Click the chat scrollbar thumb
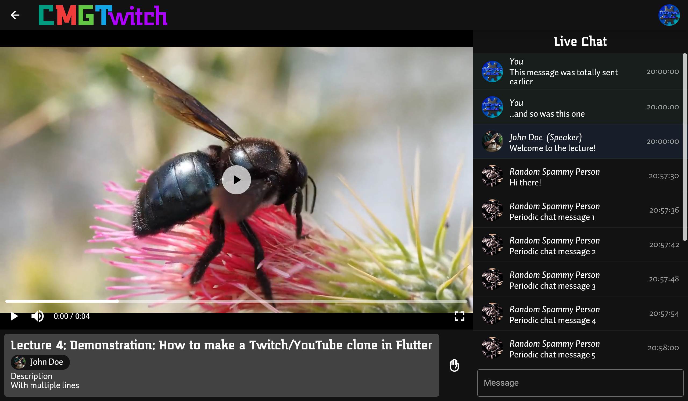 [684, 147]
